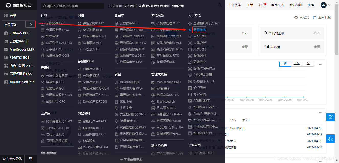Click the blue edit feedback floating icon
Image resolution: width=339 pixels, height=163 pixels.
pyautogui.click(x=330, y=117)
